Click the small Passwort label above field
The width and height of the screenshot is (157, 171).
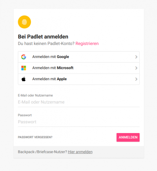(x=25, y=115)
